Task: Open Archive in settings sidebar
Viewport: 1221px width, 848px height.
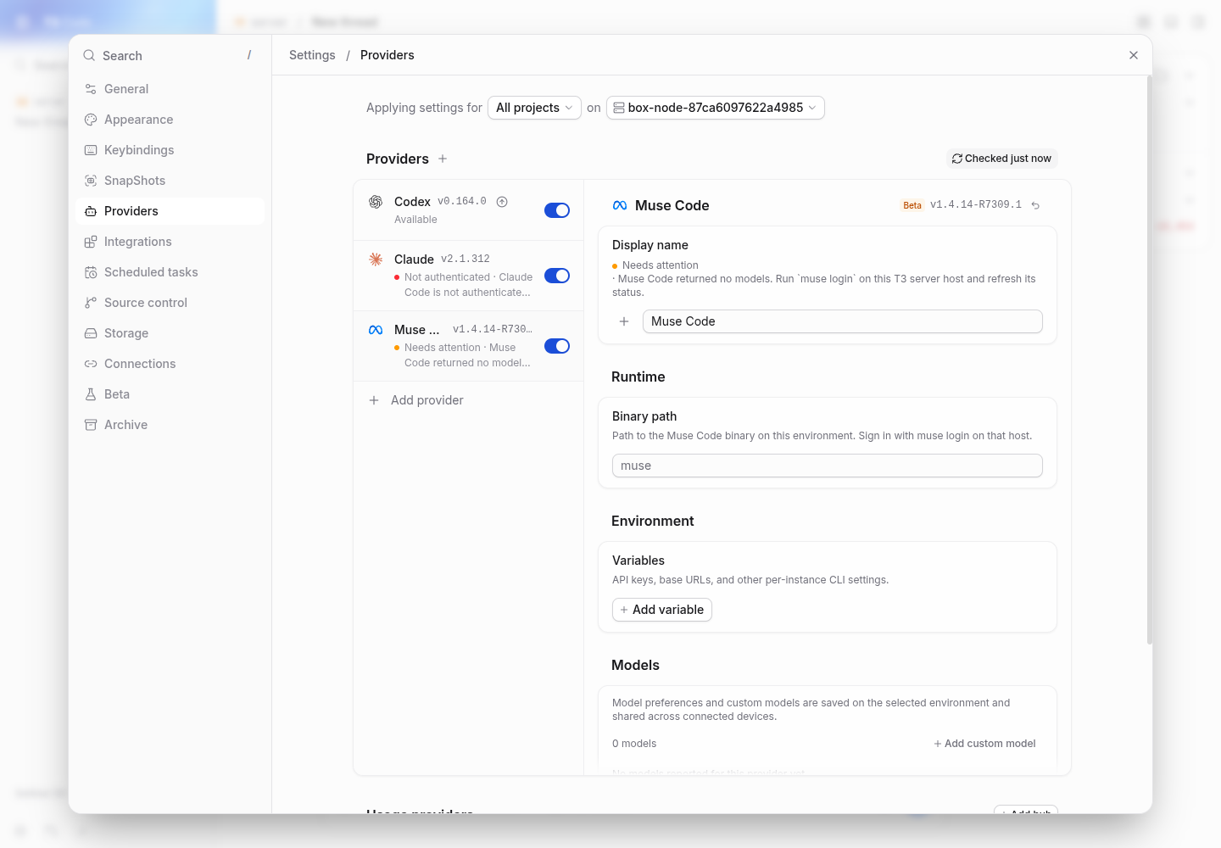Action: point(170,425)
